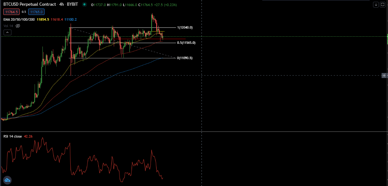Select the EMA 20/50/100/200 indicator label

coord(19,19)
